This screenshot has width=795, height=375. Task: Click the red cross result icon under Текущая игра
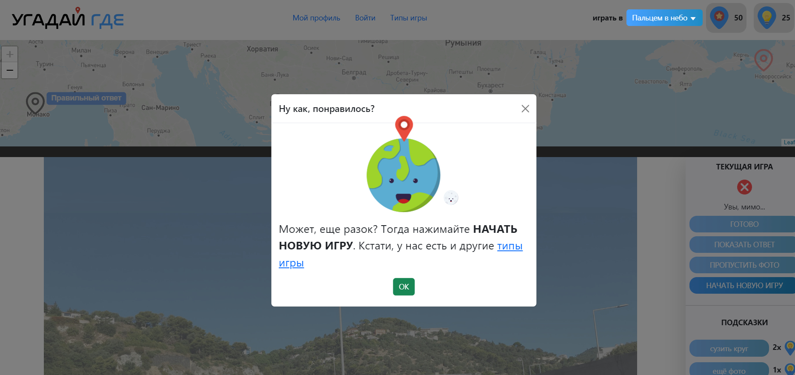coord(744,187)
